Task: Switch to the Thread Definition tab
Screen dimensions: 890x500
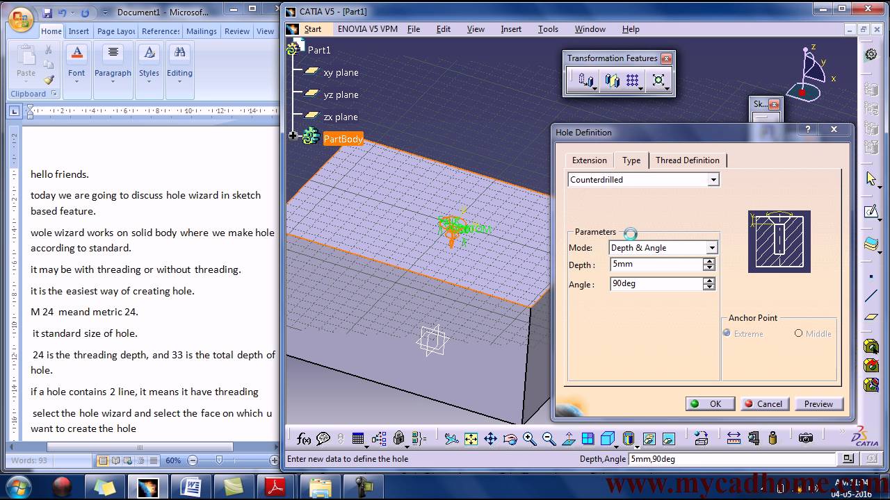Action: [x=688, y=160]
